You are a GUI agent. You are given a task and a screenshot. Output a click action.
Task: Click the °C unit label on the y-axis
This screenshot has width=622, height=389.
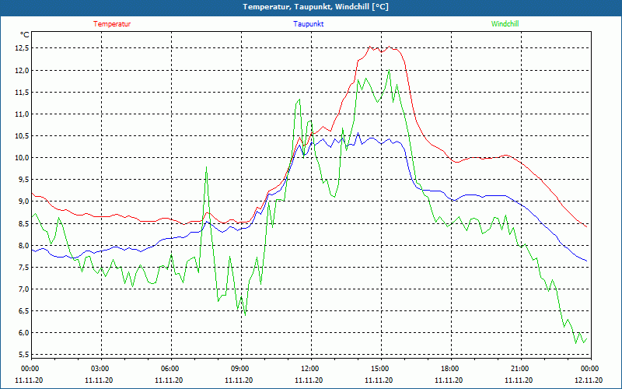(25, 35)
